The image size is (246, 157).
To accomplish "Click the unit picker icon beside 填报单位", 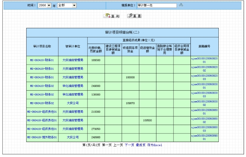I will (181, 5).
